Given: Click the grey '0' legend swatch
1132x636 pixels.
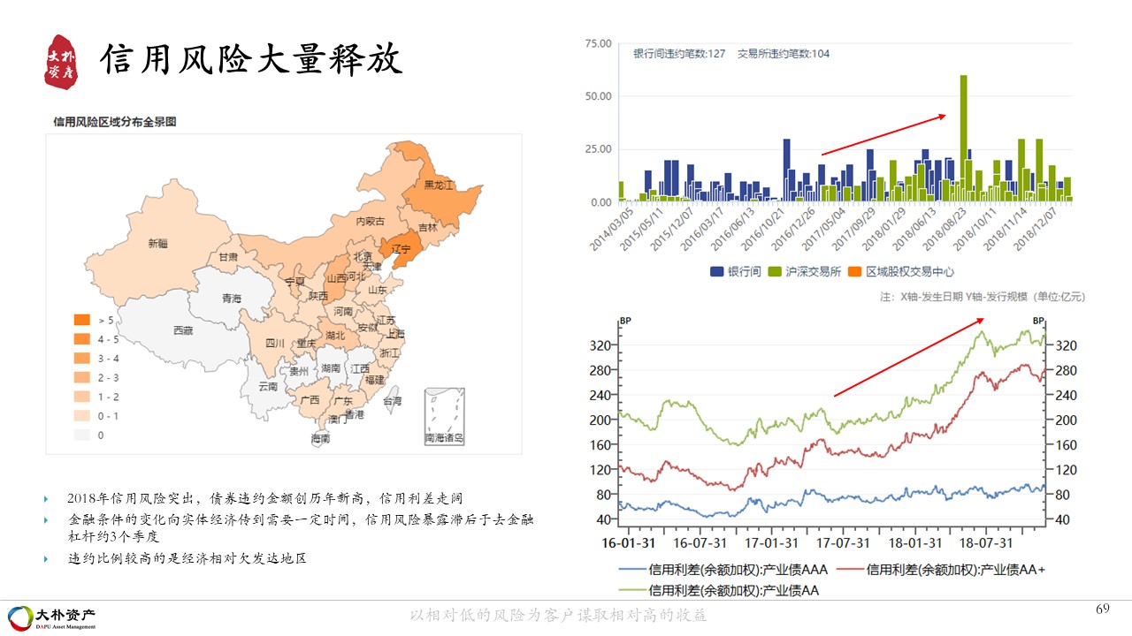Looking at the screenshot, I should pos(82,435).
